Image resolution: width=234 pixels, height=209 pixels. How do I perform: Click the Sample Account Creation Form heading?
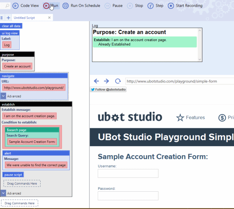click(153, 156)
